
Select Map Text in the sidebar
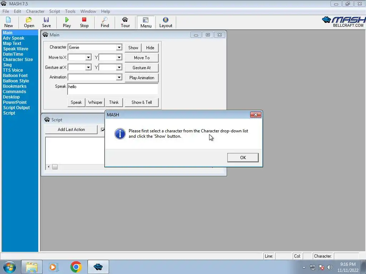(12, 43)
